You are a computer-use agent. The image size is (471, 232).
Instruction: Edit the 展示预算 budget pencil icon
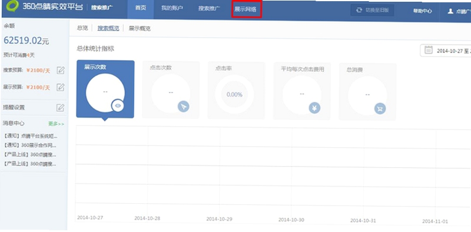point(61,87)
